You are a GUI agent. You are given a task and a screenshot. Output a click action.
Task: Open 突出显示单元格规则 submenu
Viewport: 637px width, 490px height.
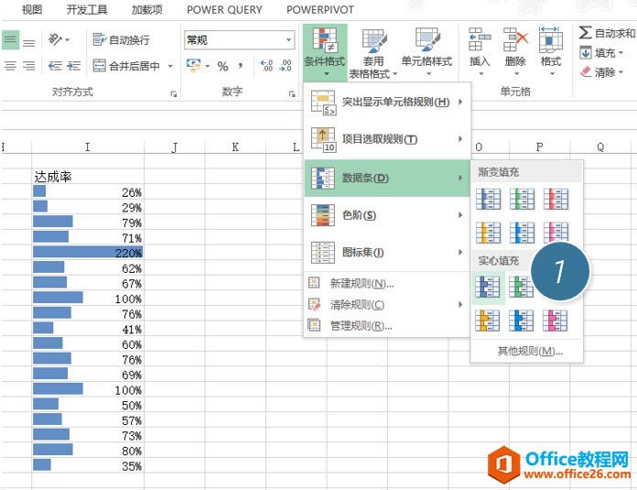point(387,102)
